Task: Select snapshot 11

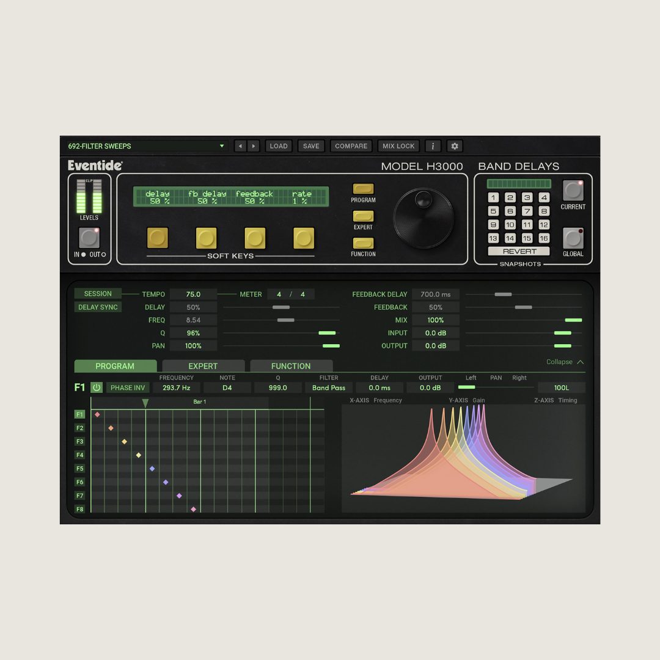Action: coord(527,225)
